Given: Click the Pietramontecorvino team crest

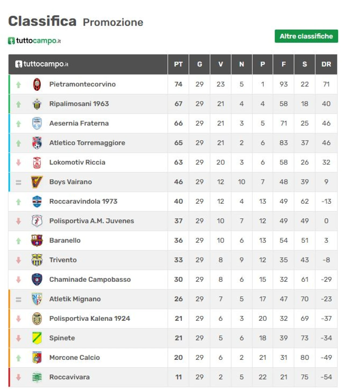Looking at the screenshot, I should pyautogui.click(x=37, y=84).
